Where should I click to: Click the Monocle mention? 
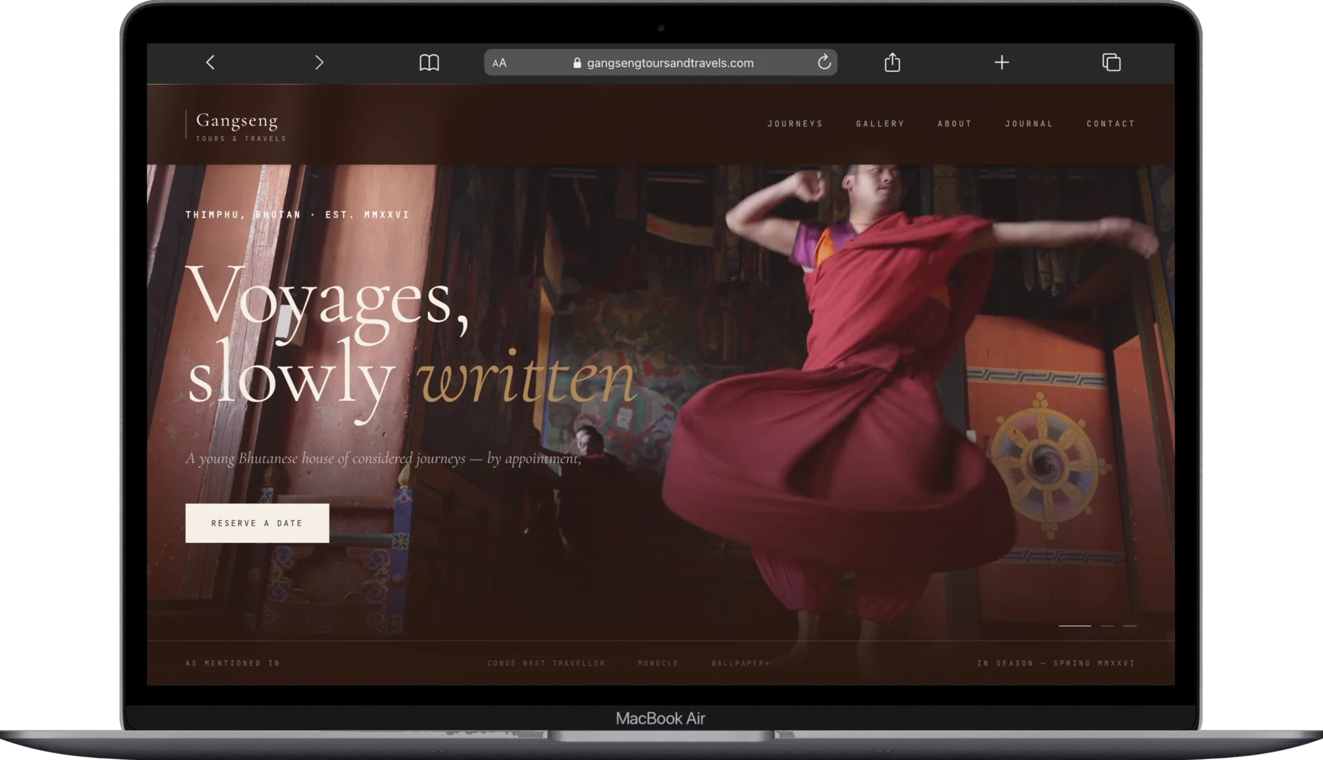click(x=658, y=663)
